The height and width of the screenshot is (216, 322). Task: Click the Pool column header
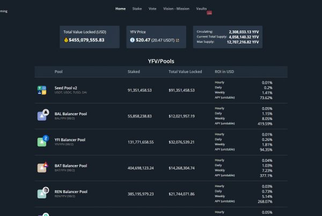pos(58,72)
